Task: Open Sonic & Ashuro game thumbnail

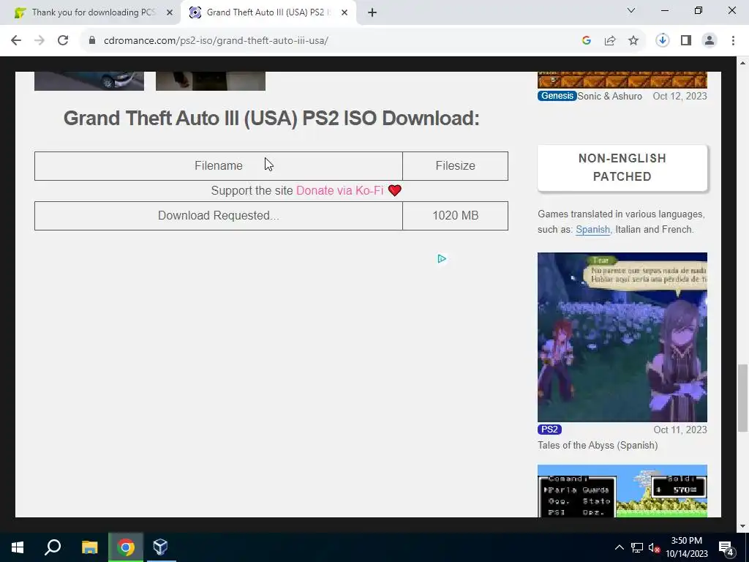Action: click(622, 80)
